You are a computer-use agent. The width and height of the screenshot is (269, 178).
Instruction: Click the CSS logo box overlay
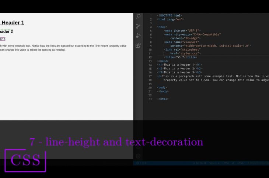click(x=25, y=161)
